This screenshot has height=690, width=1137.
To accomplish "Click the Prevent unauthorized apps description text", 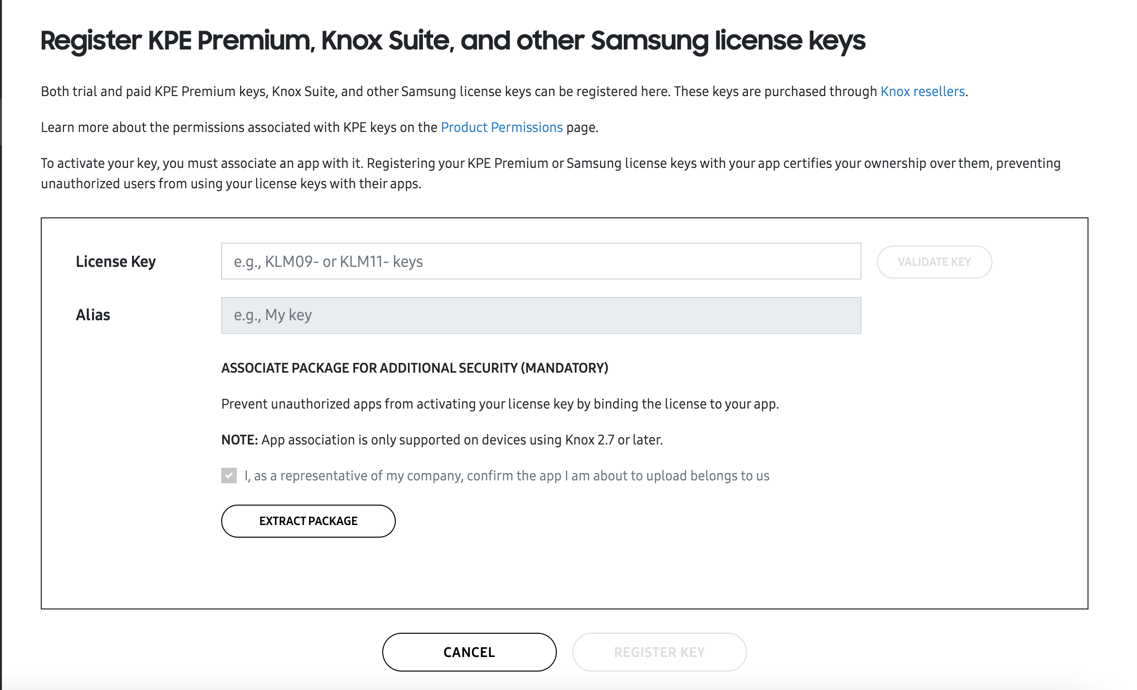I will 500,404.
